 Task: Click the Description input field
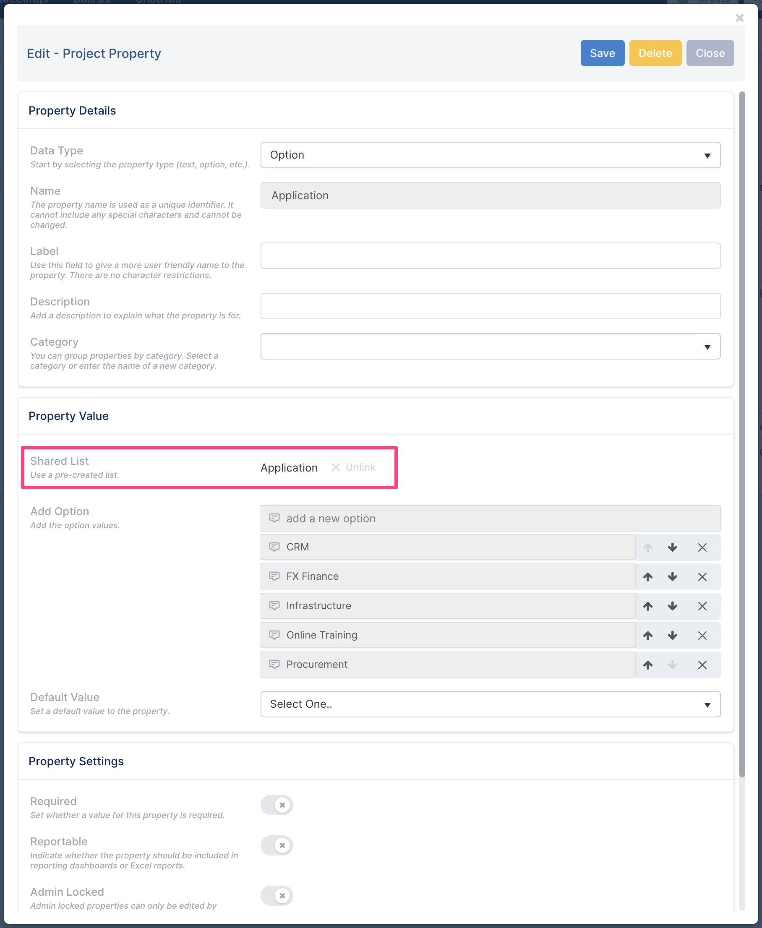click(x=490, y=306)
